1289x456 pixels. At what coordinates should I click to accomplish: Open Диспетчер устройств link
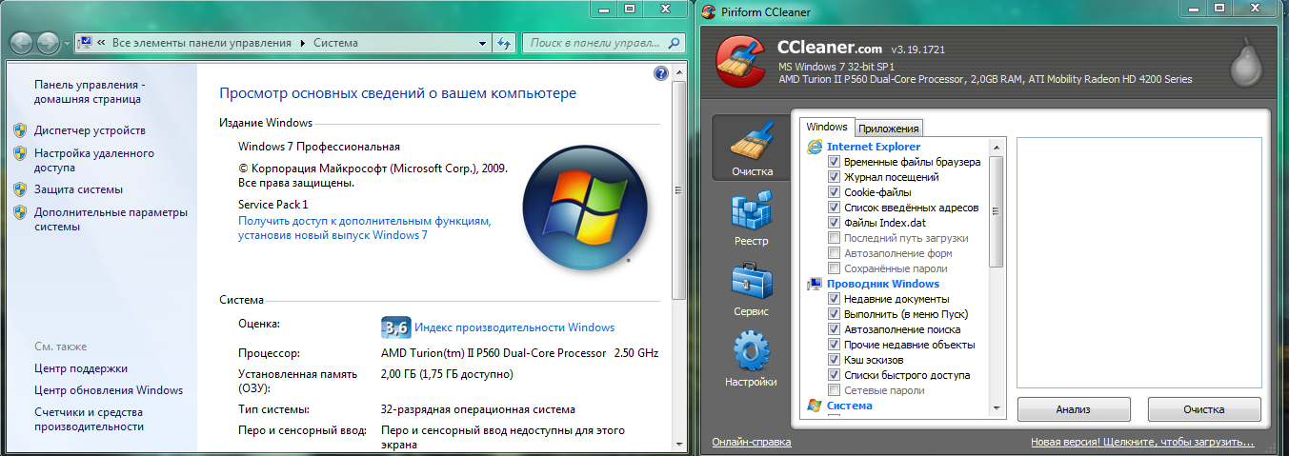click(90, 130)
